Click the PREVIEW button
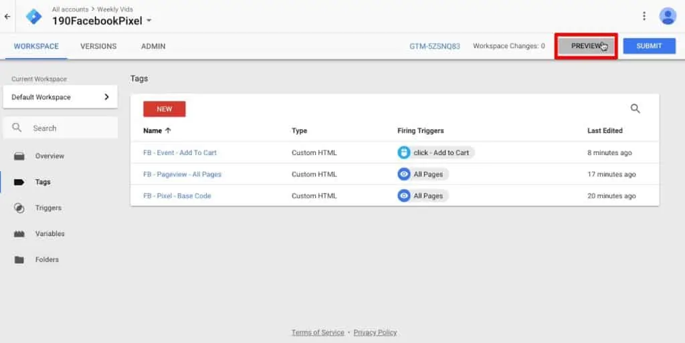 586,46
